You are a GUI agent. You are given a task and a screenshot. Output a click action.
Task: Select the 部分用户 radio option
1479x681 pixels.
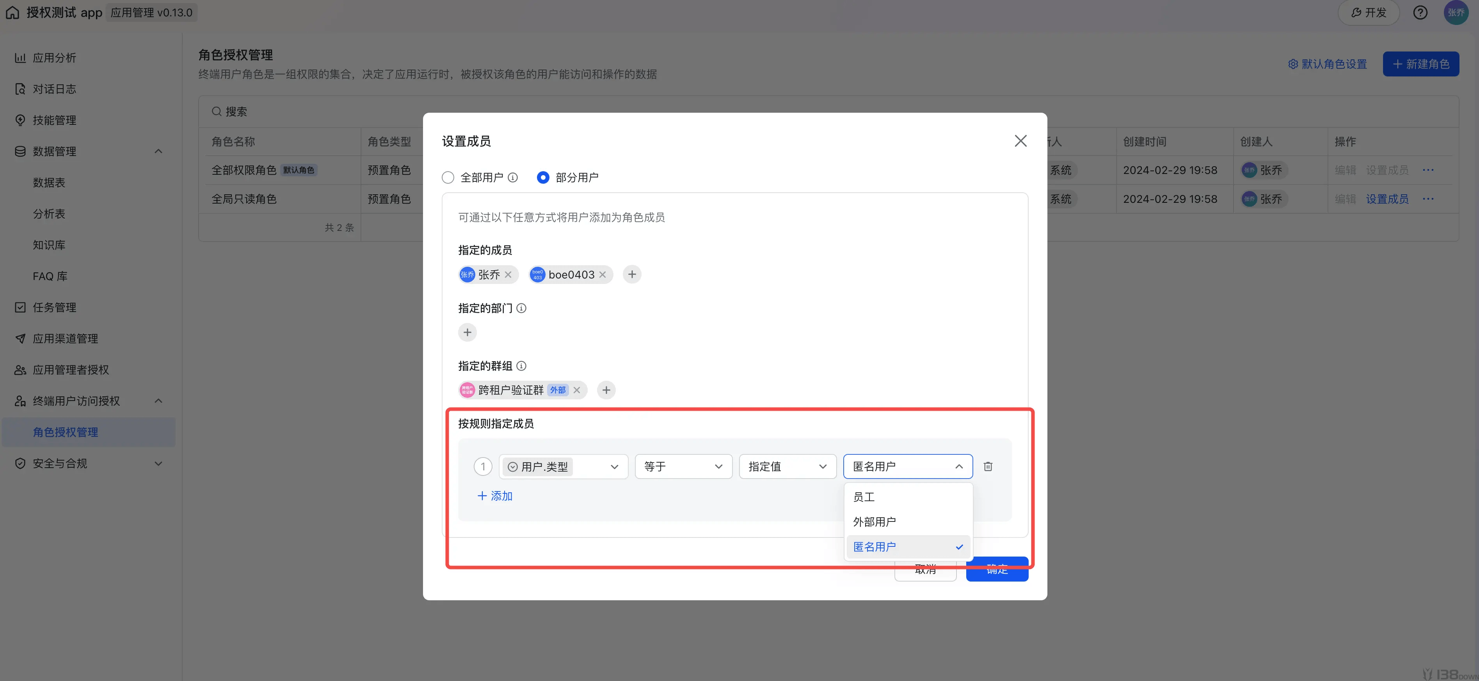(542, 178)
